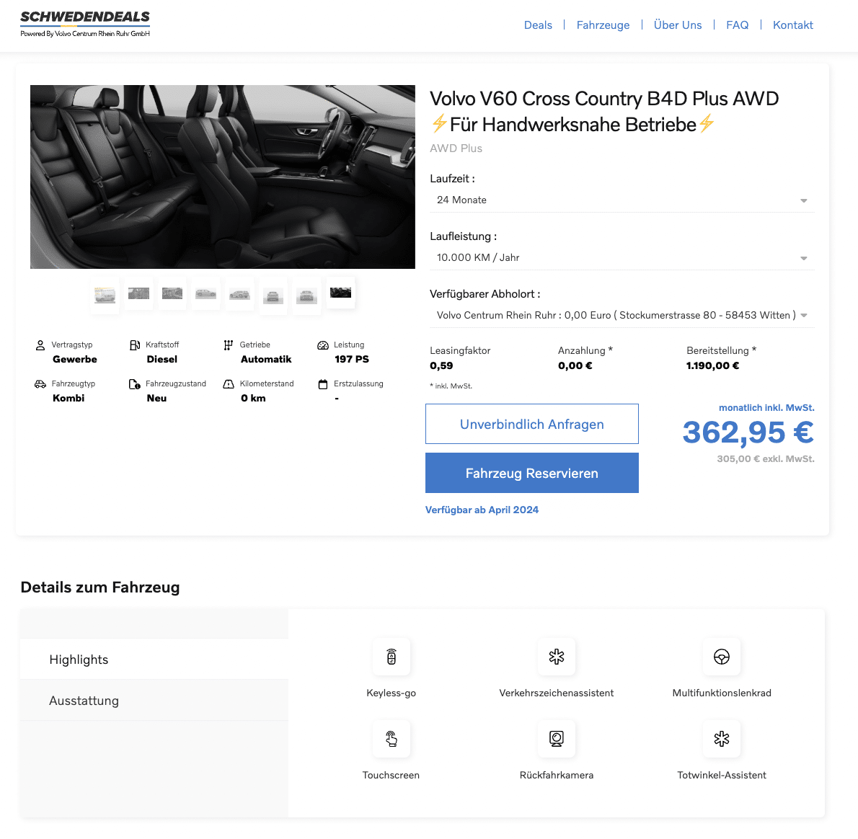This screenshot has height=839, width=858.
Task: Open the Deals menu link
Action: point(538,25)
